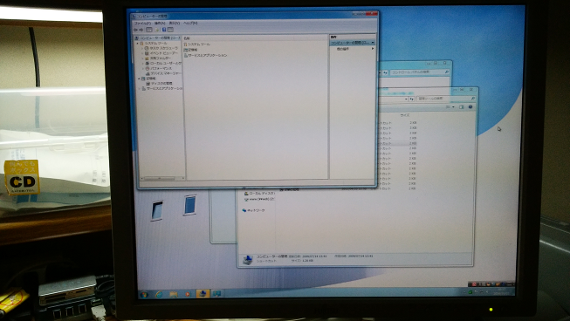Click the tree pane horizontal scrollbar
Viewport: 570px width, 321px height.
(x=162, y=178)
